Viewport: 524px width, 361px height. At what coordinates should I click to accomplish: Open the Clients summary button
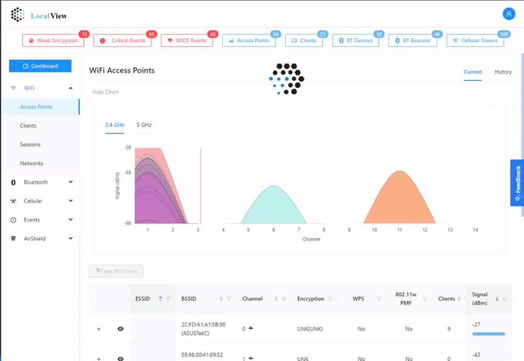coord(304,40)
